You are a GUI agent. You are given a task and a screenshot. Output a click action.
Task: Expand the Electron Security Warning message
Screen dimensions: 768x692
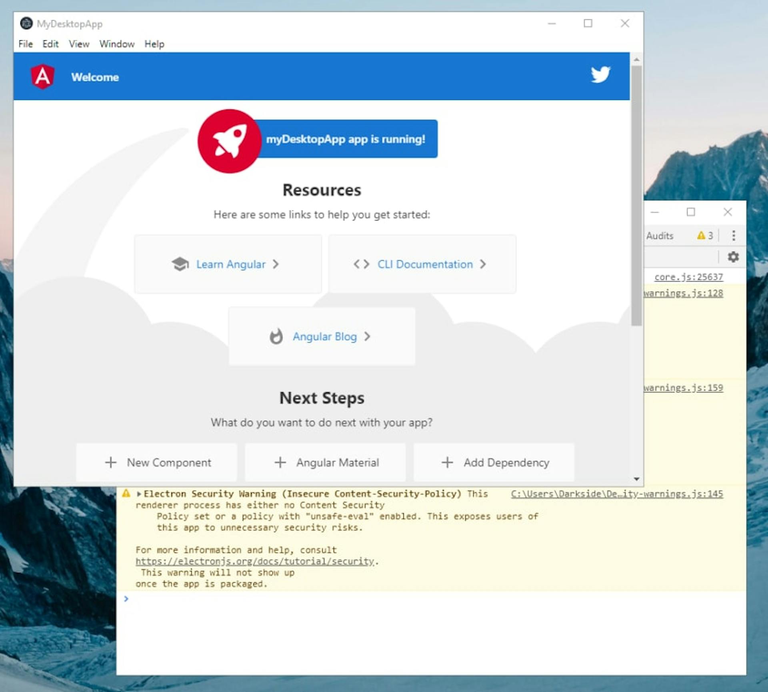click(139, 494)
